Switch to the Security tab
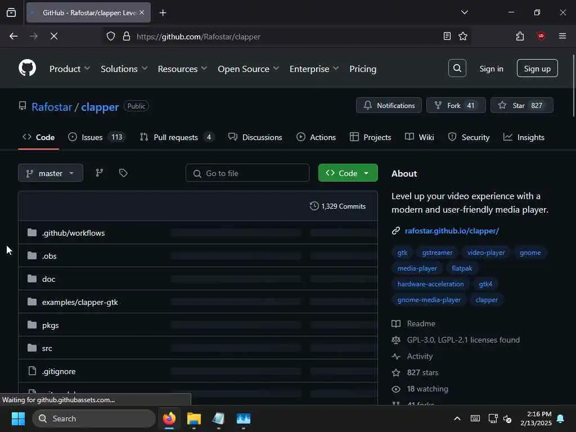 pyautogui.click(x=469, y=137)
